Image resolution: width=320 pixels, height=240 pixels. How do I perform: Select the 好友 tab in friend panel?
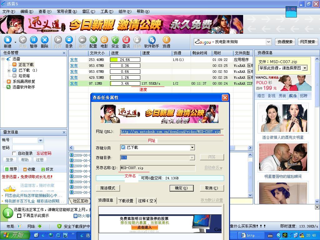47,169
